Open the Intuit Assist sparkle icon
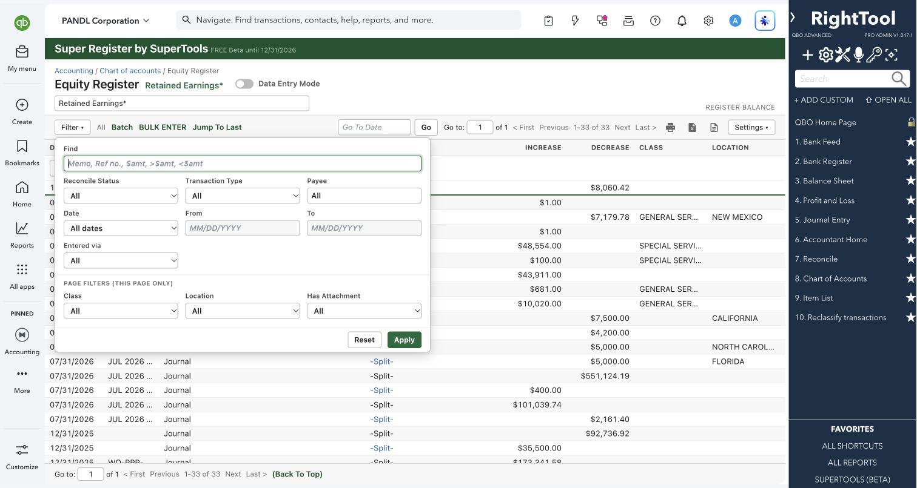The width and height of the screenshot is (917, 488). [765, 21]
